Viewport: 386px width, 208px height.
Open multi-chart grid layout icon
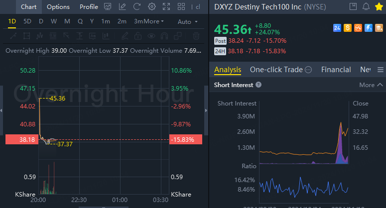coord(181,6)
